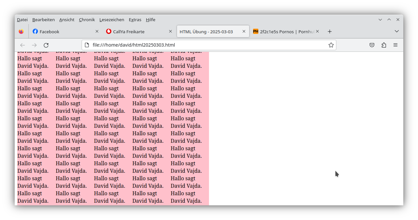
Task: Click the page icon in address bar
Action: tap(87, 45)
